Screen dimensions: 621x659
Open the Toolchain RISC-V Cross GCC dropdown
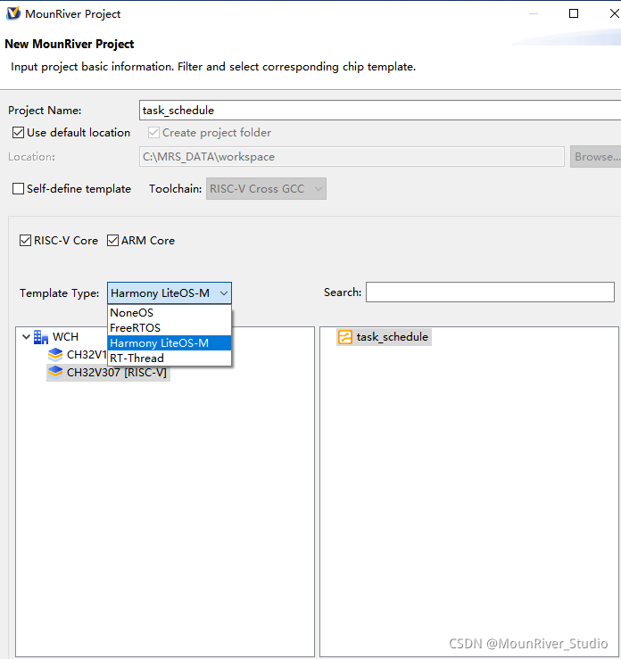(266, 189)
